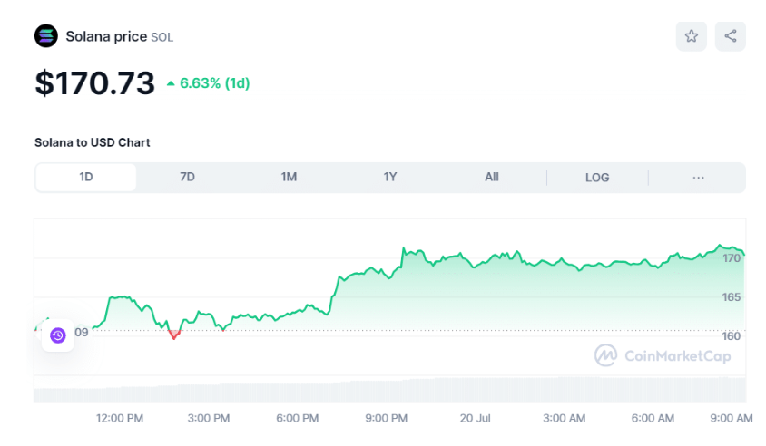Select the 1D chart range
Screen dimensions: 766x446
(x=86, y=178)
